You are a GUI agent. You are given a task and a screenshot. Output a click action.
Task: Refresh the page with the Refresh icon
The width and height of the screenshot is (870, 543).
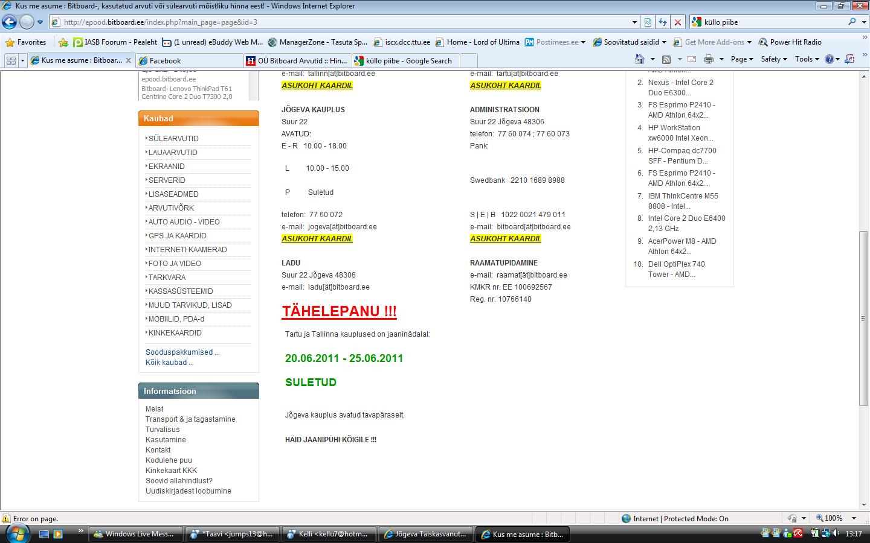(663, 22)
